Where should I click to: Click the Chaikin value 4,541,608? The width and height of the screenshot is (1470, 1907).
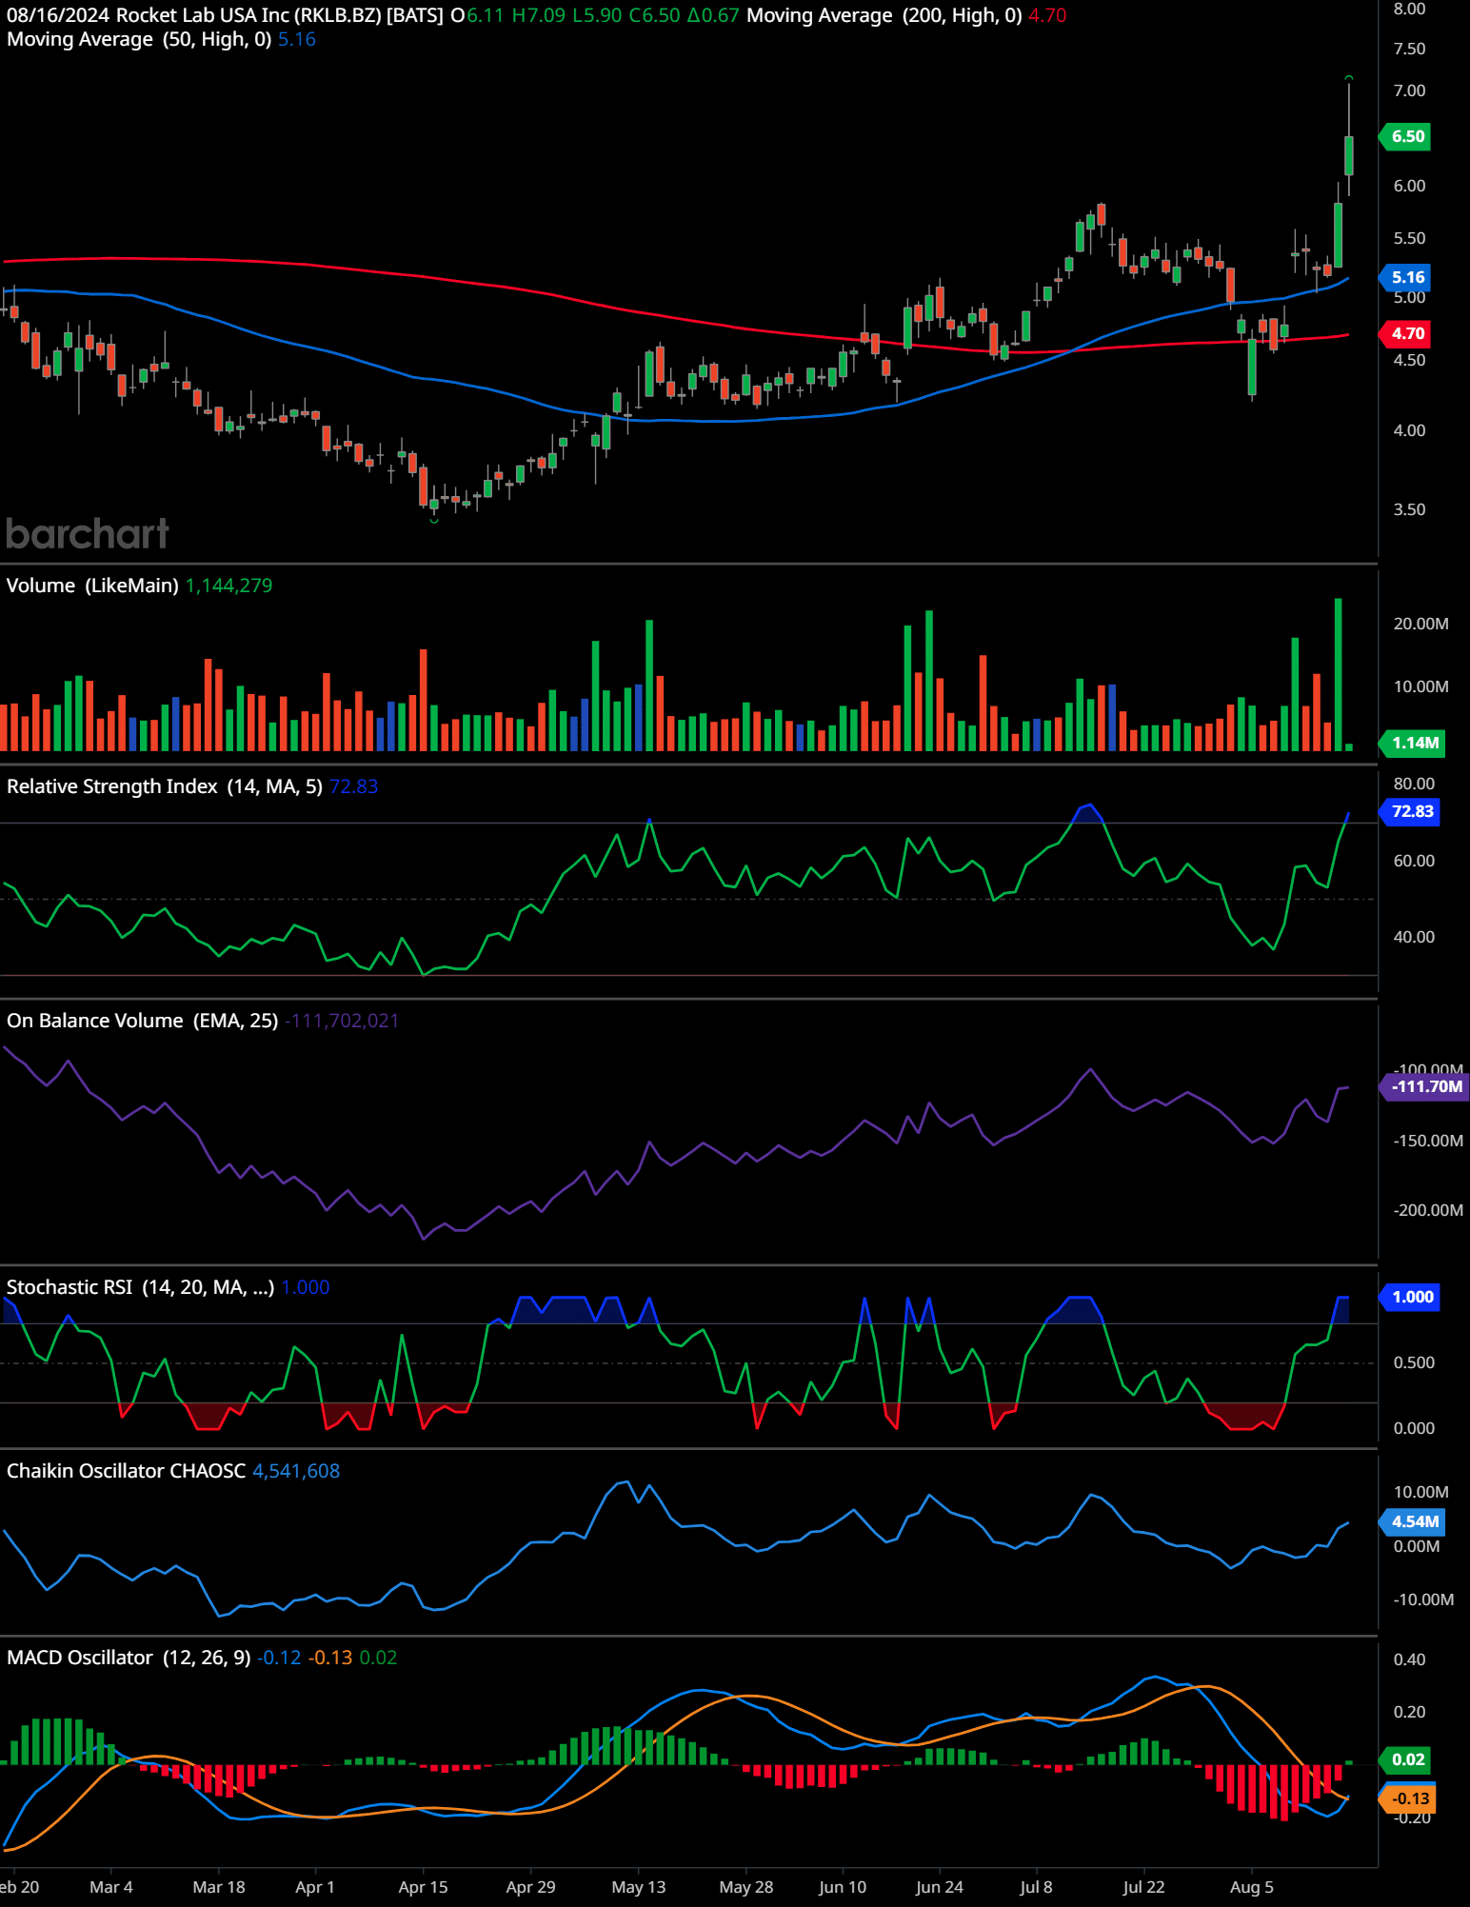tap(296, 1471)
